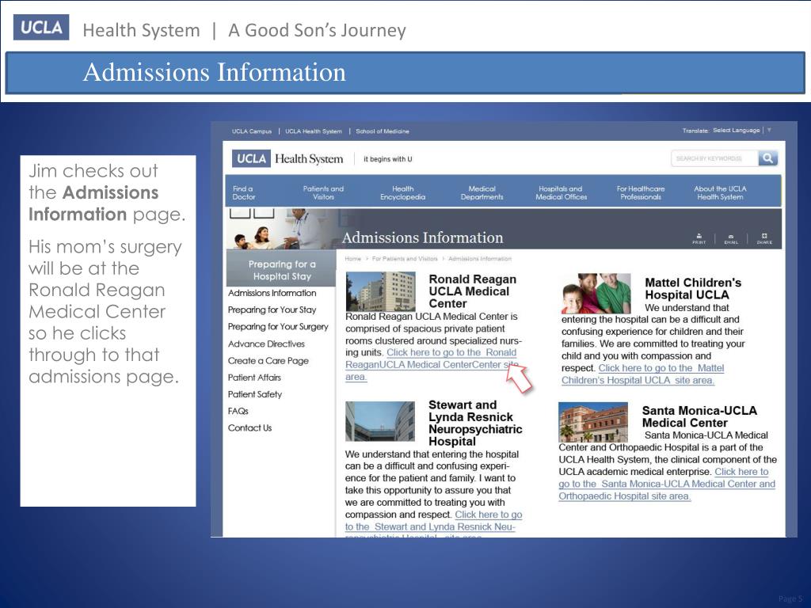This screenshot has width=811, height=608.
Task: Click Preparing for a Hospital Stay header
Action: click(281, 270)
